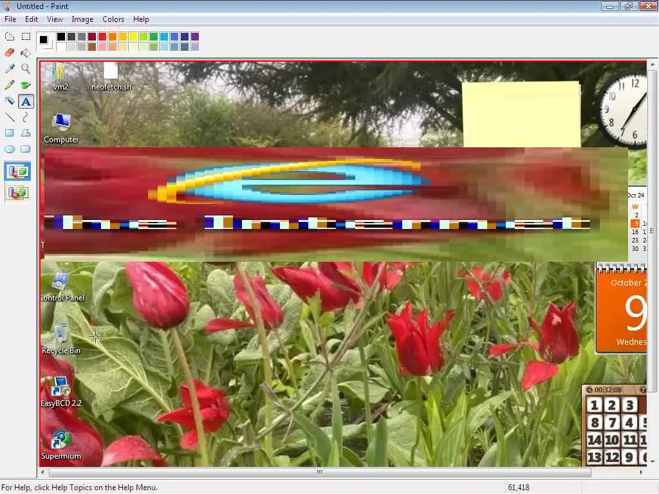Click the foreground/background color indicator box
659x494 pixels.
point(46,41)
